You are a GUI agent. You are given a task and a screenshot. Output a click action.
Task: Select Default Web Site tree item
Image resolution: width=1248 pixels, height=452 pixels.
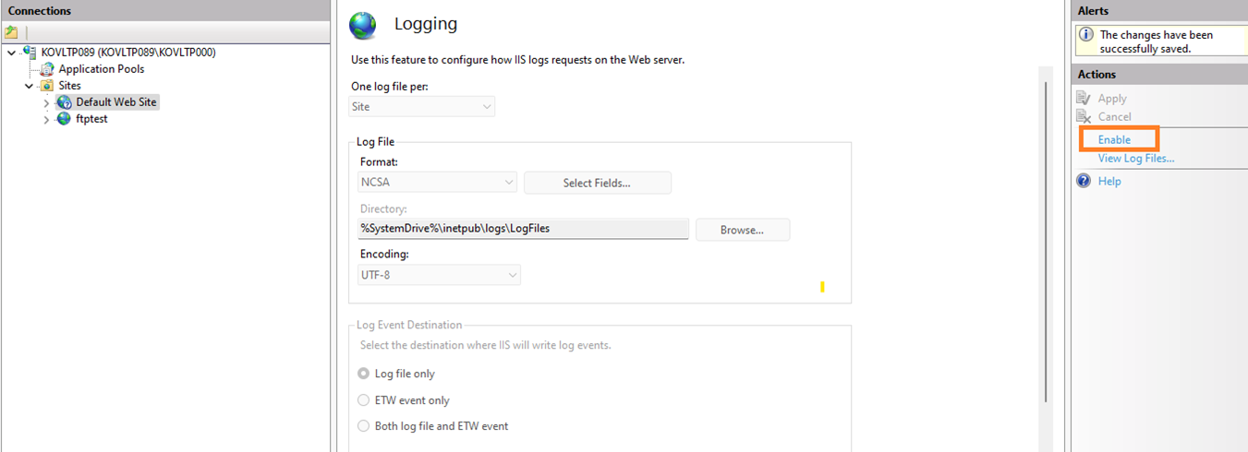(116, 102)
